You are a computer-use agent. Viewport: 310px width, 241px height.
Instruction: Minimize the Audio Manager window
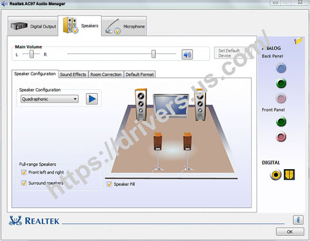click(x=276, y=3)
